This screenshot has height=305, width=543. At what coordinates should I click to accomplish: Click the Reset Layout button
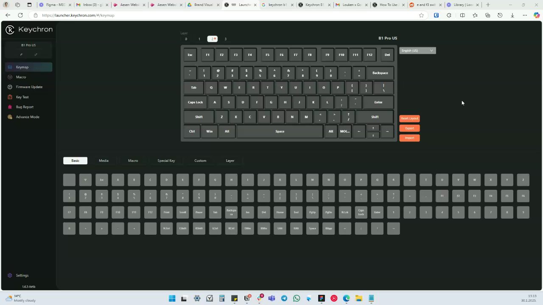[409, 118]
